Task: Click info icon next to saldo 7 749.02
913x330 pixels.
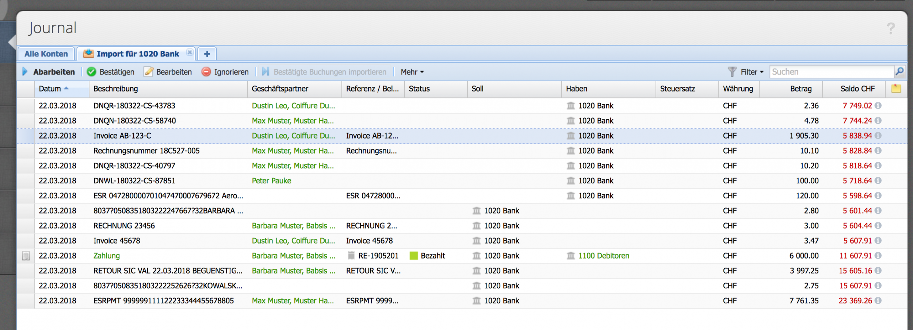Action: coord(878,106)
